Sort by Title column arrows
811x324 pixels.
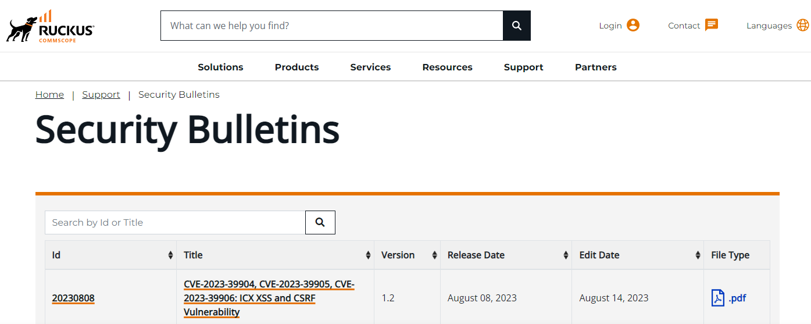pyautogui.click(x=368, y=255)
